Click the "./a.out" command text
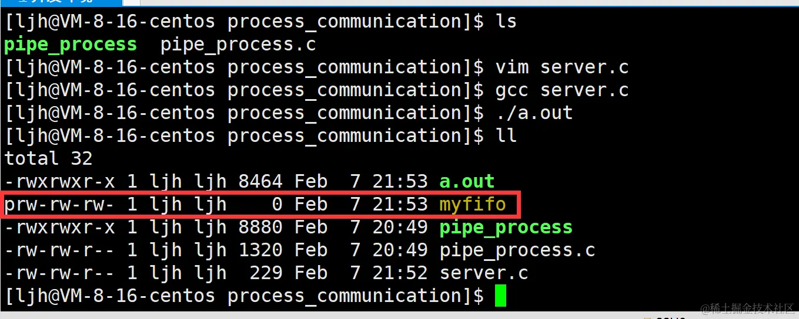Screen dimensions: 799x319 [x=534, y=113]
